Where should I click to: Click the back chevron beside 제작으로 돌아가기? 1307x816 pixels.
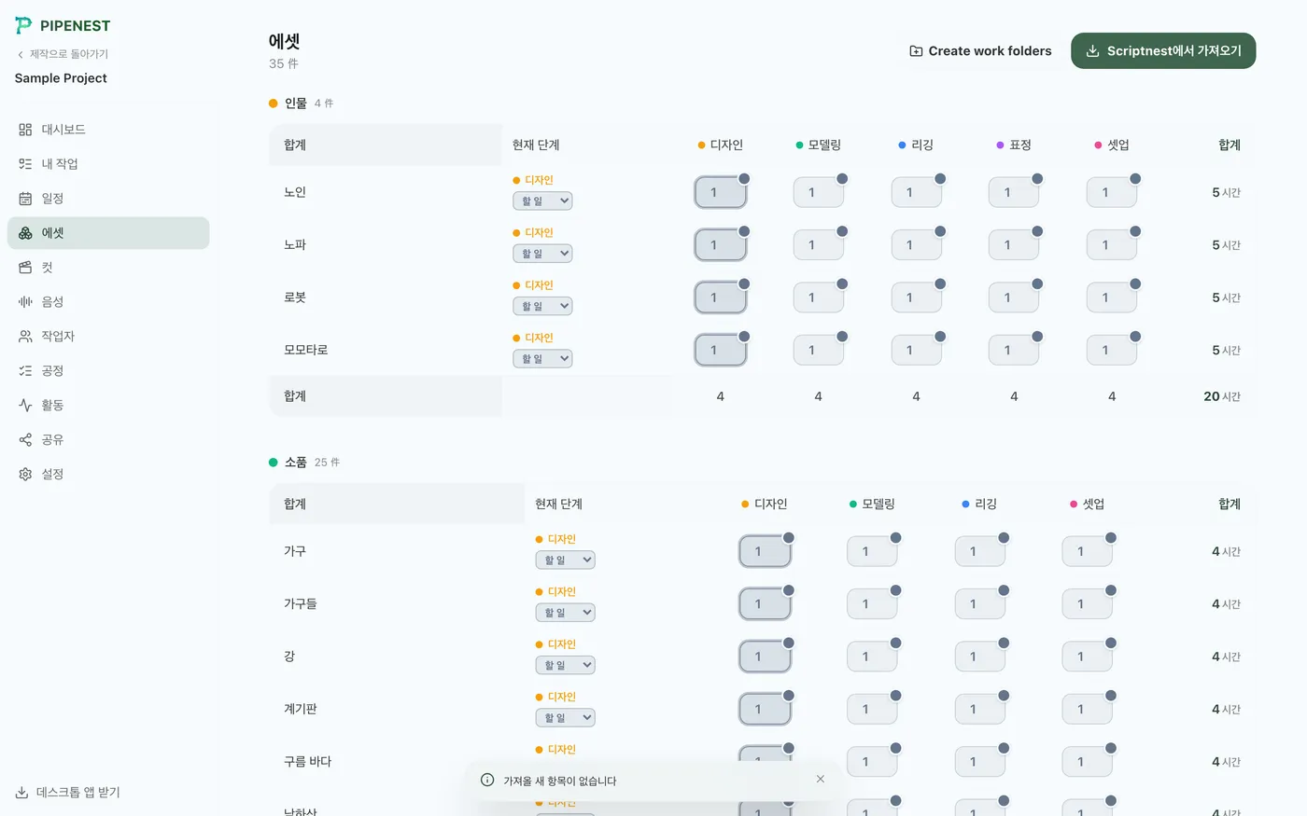21,54
